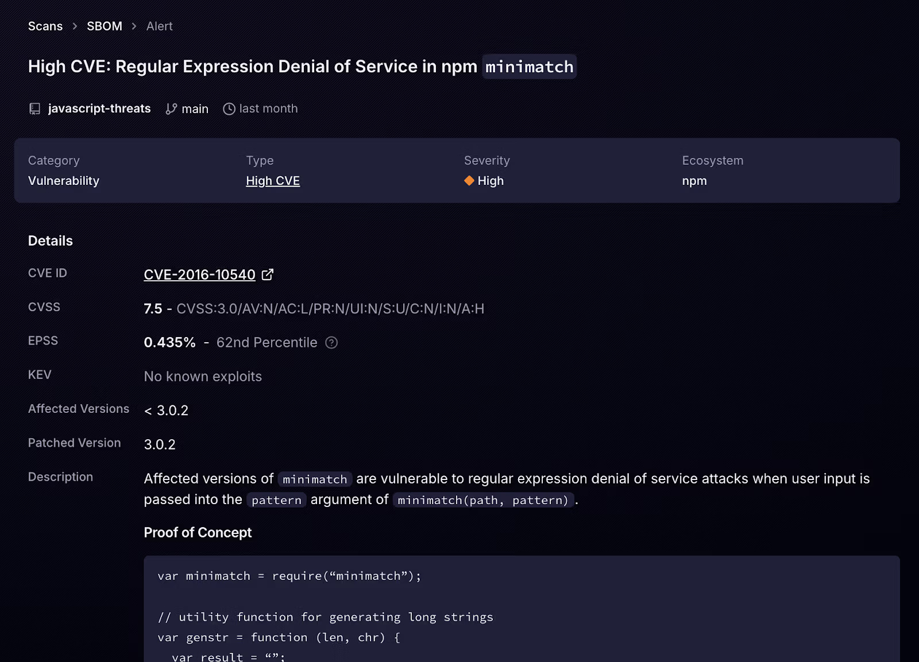
Task: Go to Scans in the breadcrumb
Action: 45,26
